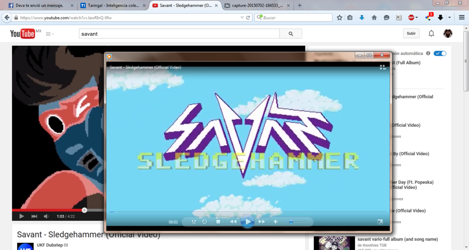Click the K extension toolbar icon
This screenshot has width=469, height=250.
(399, 18)
